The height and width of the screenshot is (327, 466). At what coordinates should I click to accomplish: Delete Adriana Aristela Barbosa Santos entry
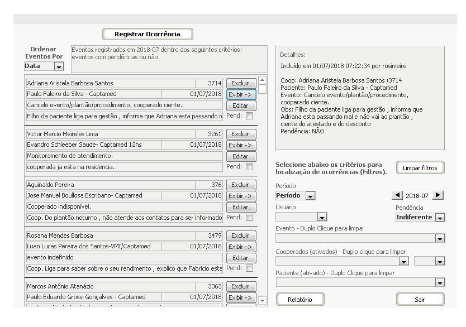(x=241, y=83)
